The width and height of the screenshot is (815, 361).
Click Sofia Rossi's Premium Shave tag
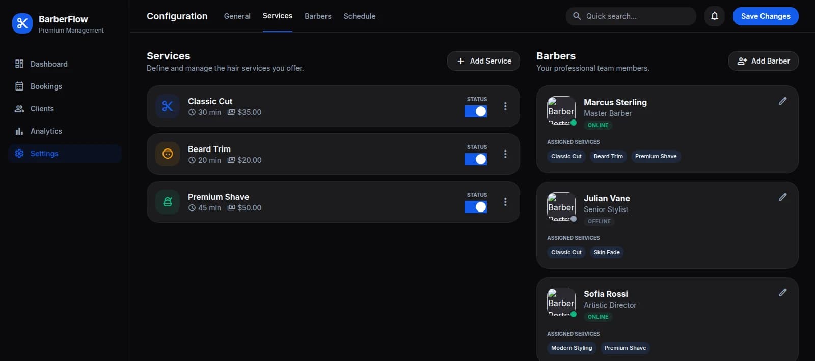[x=625, y=348]
